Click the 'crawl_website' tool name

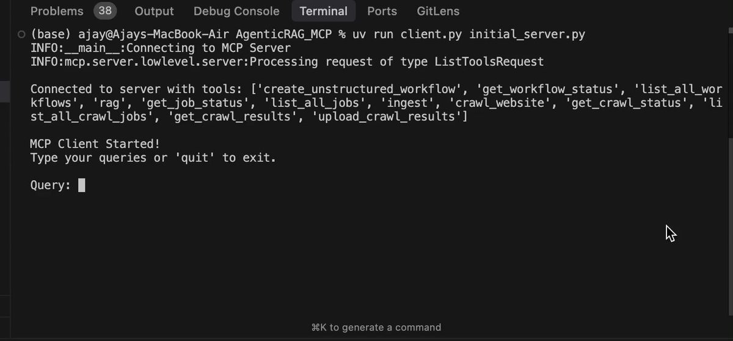498,103
